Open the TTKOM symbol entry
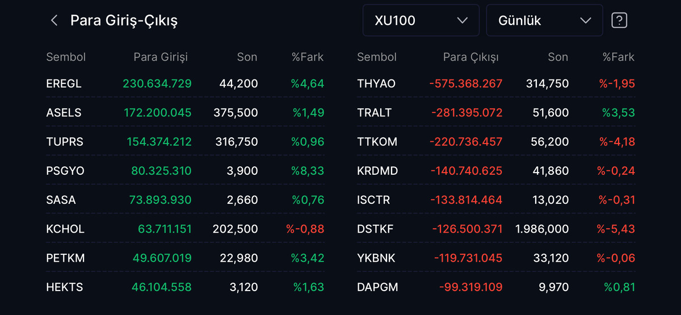Screen dimensions: 681x315 tap(377, 141)
